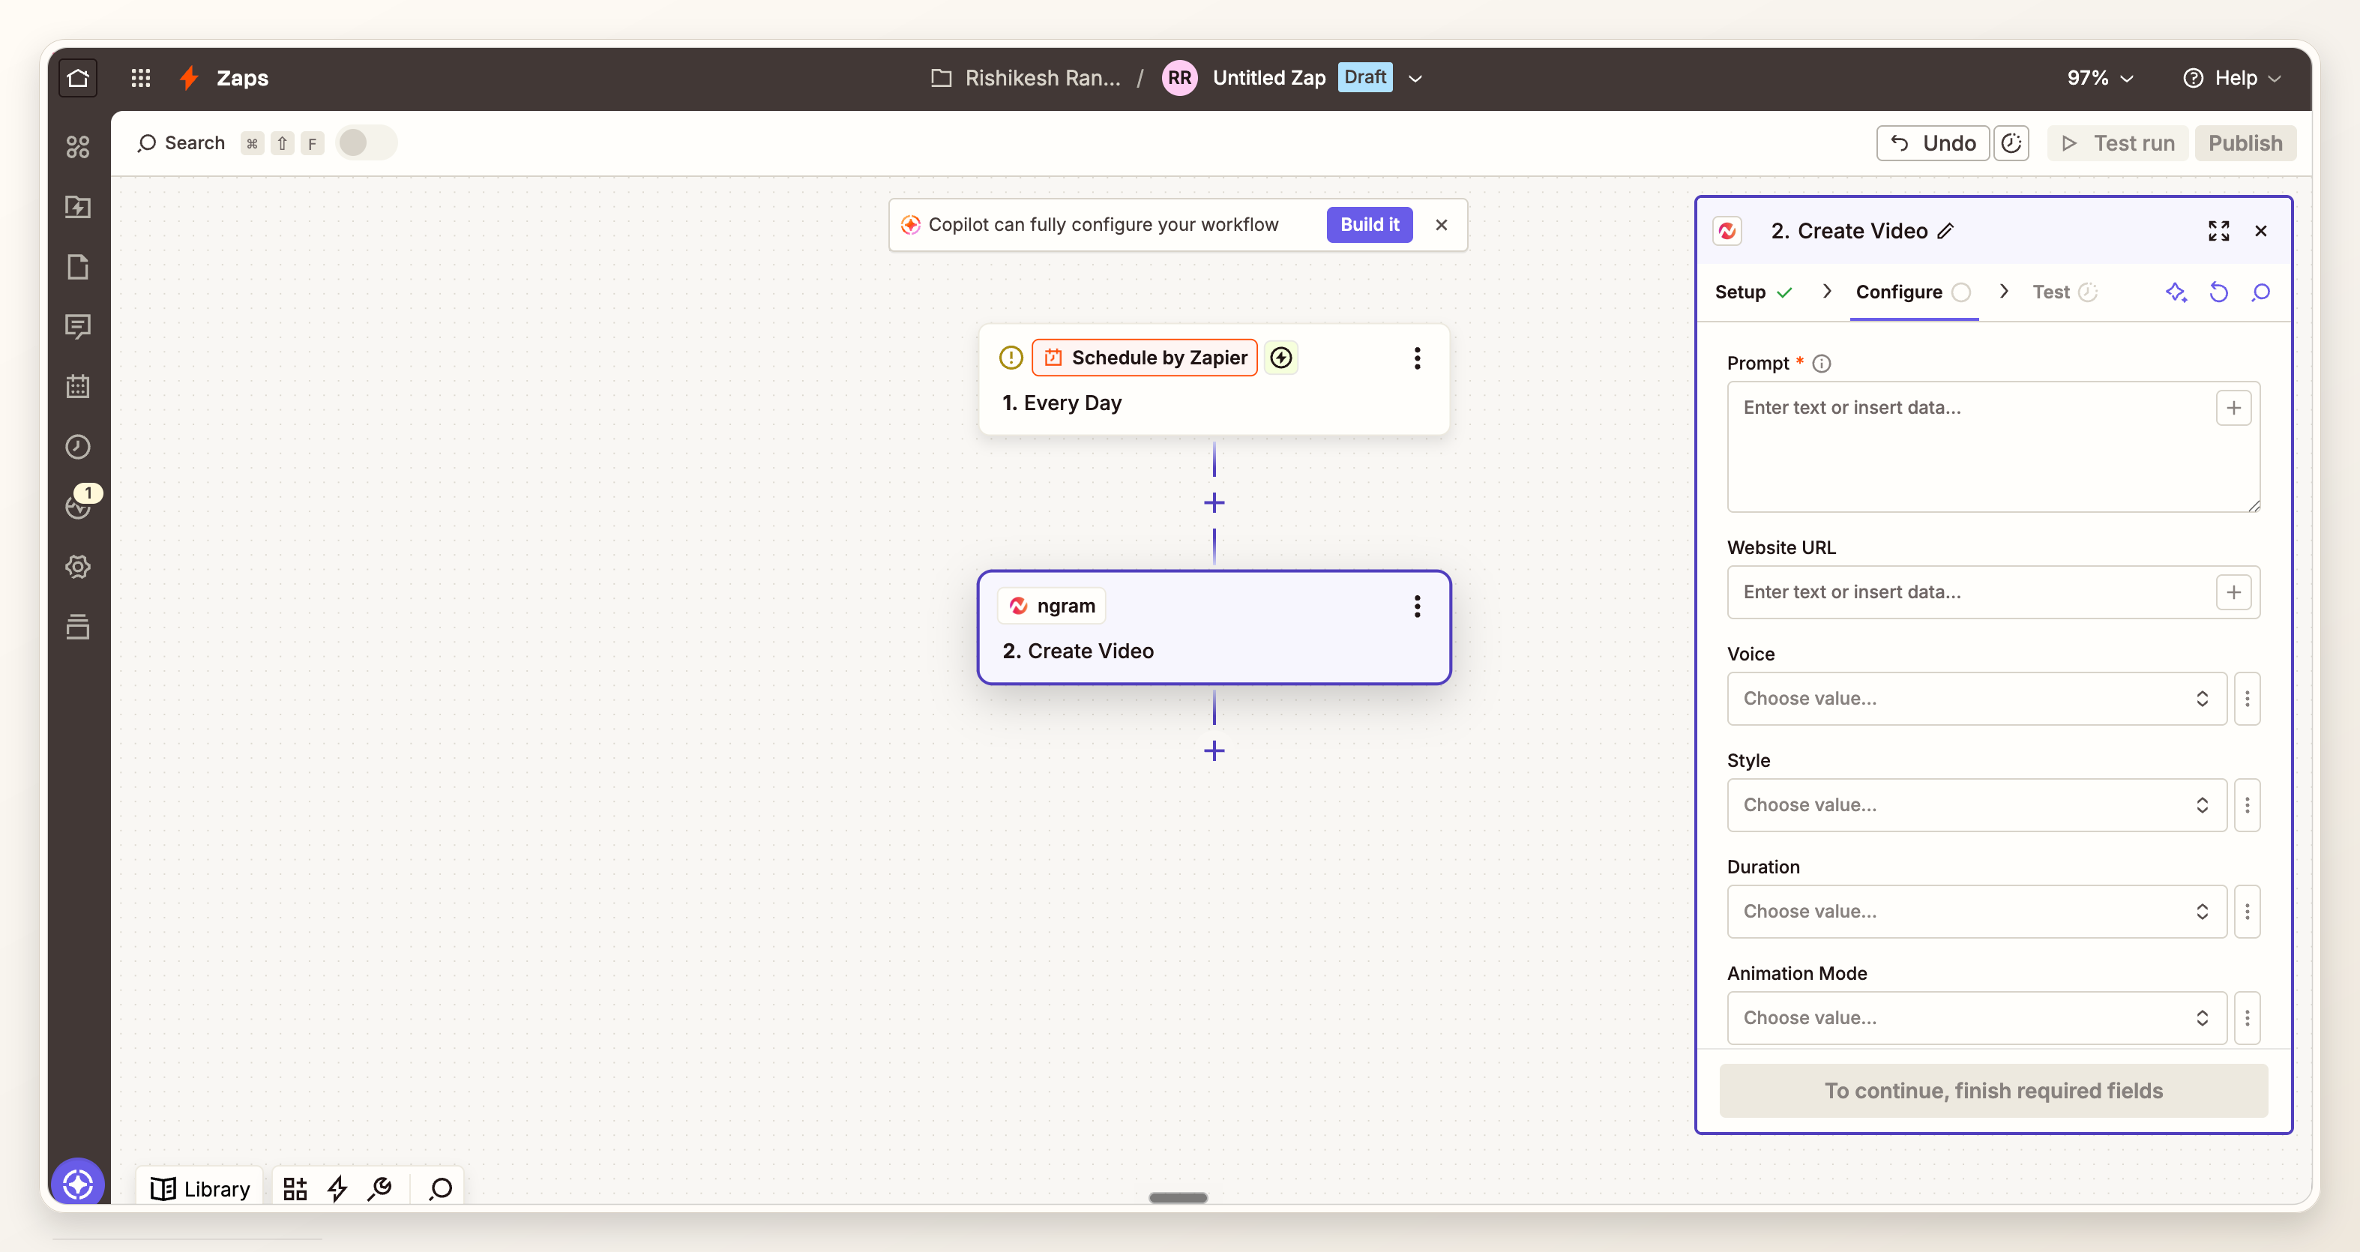Open Duration field options menu
The height and width of the screenshot is (1252, 2360).
(x=2246, y=912)
